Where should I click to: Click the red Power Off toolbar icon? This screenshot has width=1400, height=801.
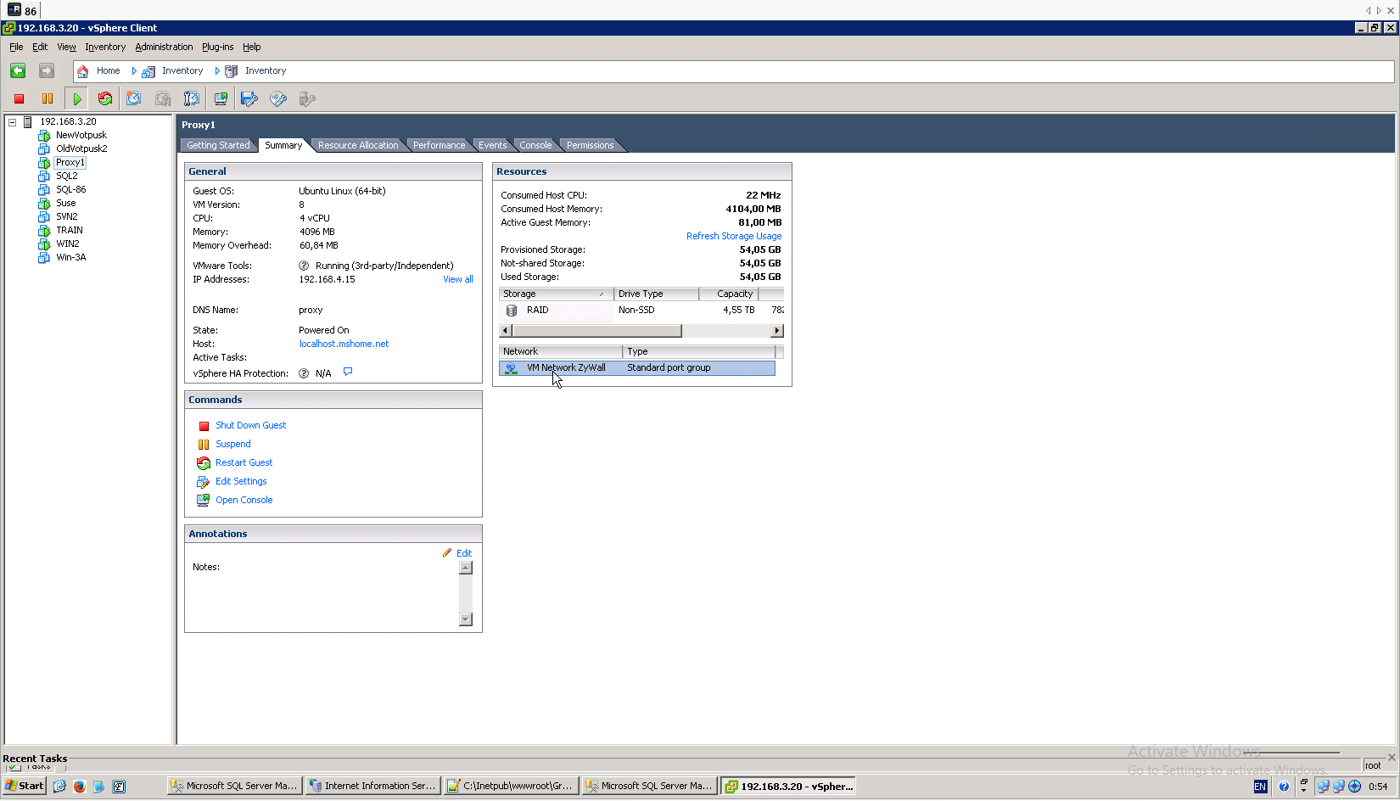19,99
